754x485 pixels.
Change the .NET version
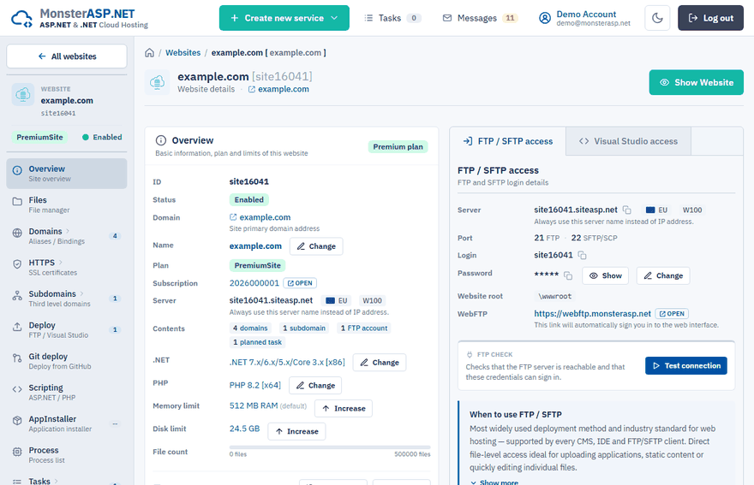point(380,363)
